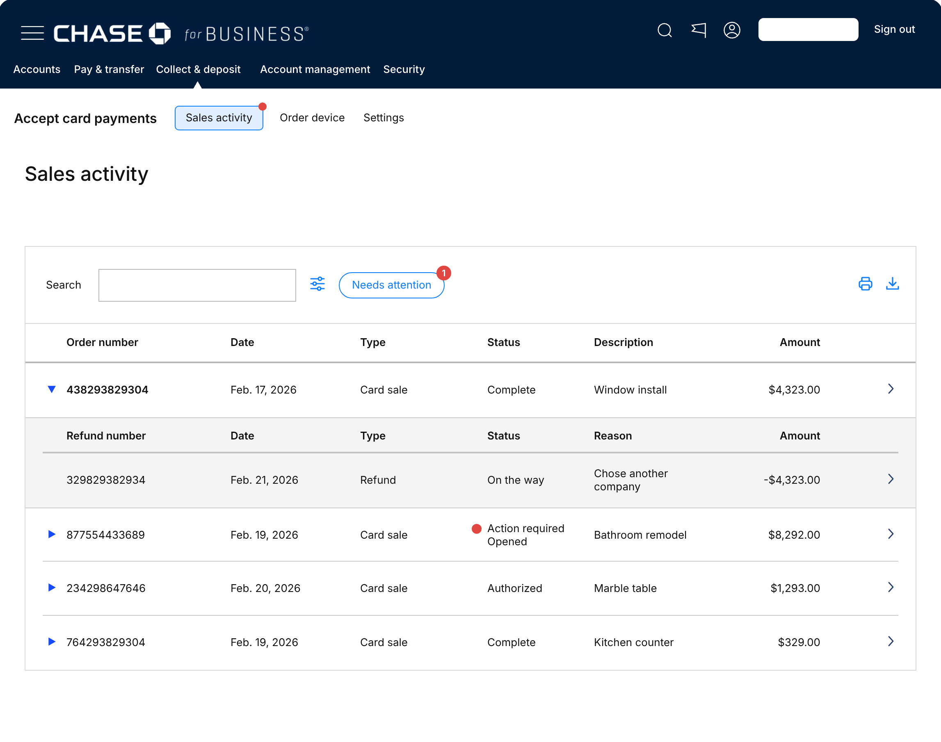
Task: Click the Chose another company reason
Action: (630, 480)
